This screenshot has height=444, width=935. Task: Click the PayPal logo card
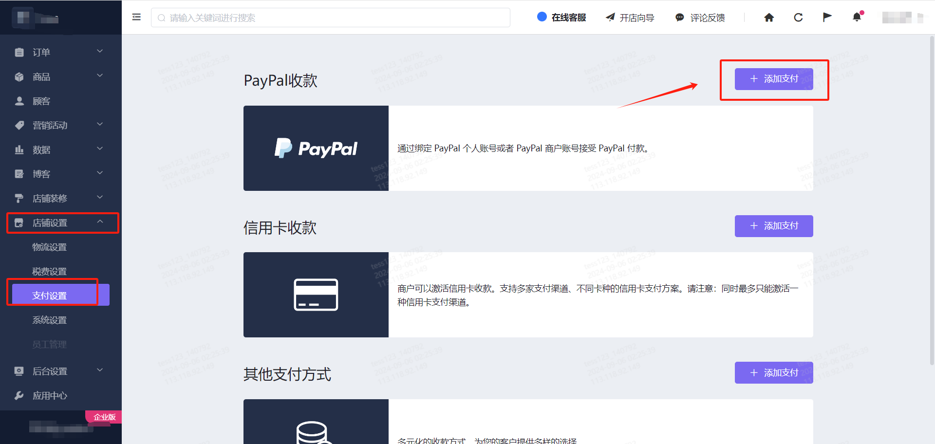[316, 148]
